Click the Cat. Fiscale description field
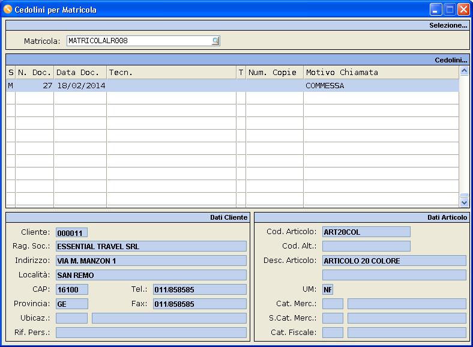 [407, 333]
